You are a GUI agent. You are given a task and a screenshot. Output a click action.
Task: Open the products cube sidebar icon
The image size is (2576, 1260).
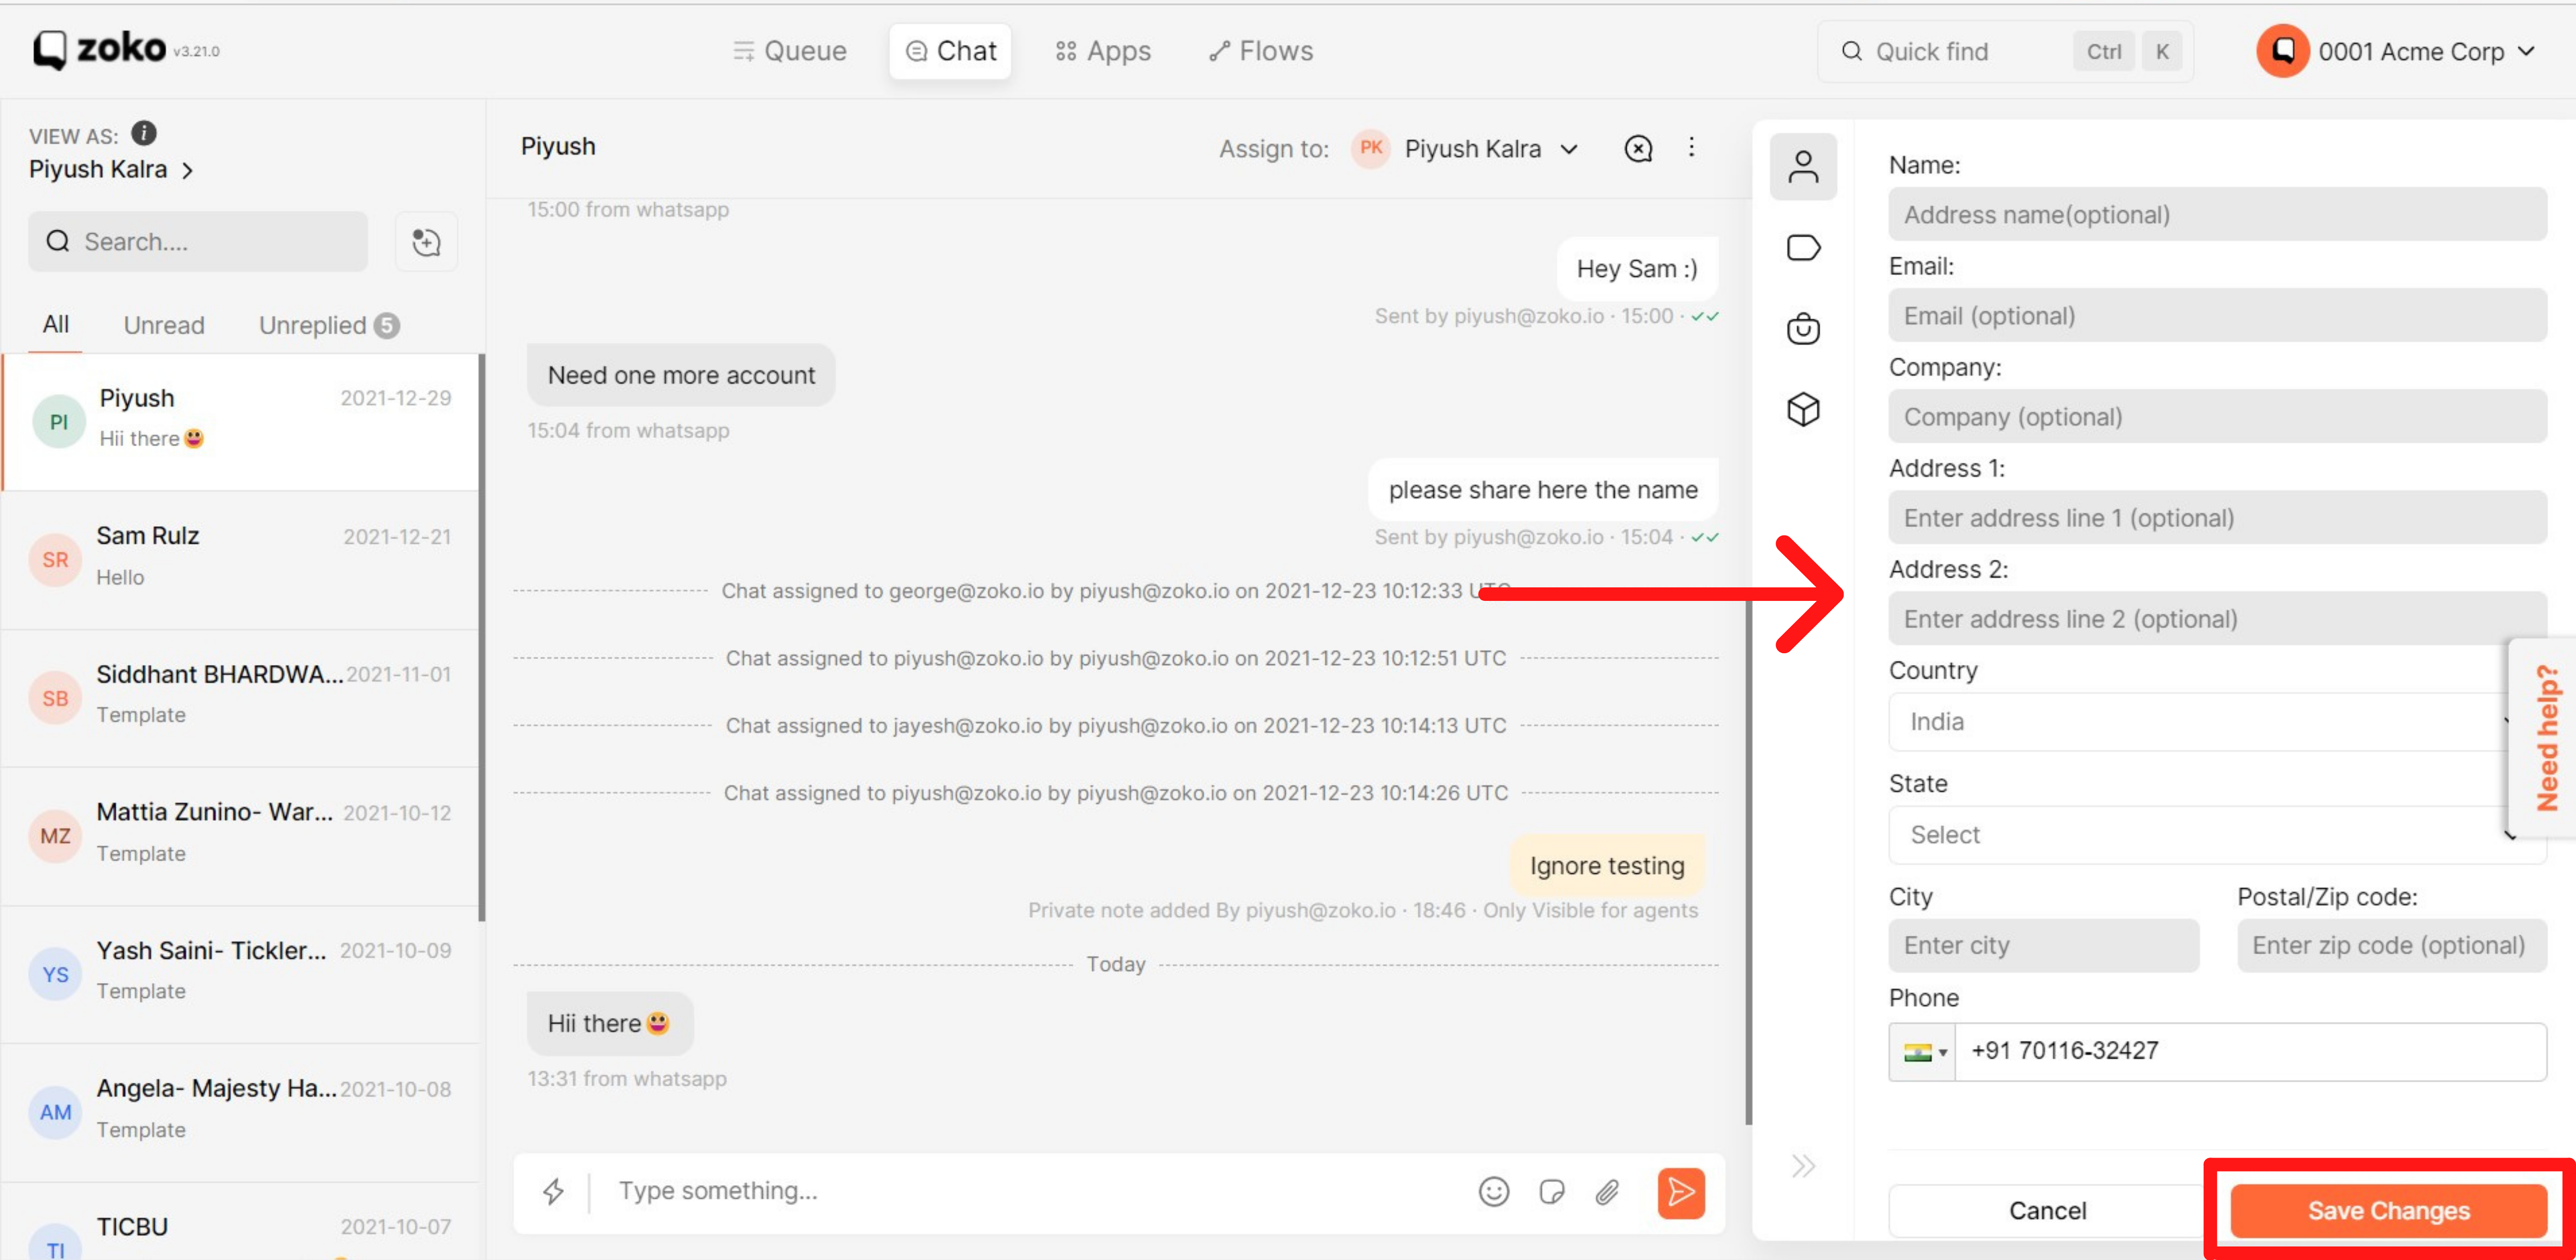click(x=1803, y=409)
